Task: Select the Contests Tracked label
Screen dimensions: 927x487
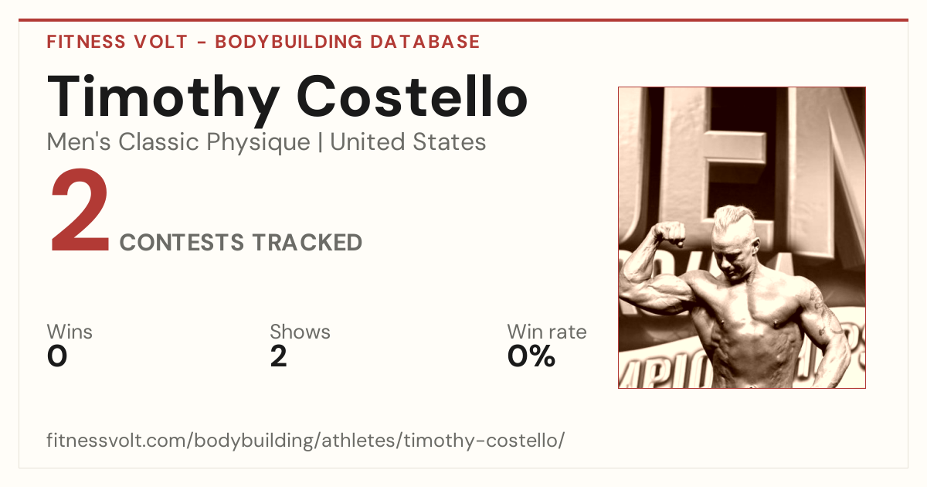Action: coord(241,243)
